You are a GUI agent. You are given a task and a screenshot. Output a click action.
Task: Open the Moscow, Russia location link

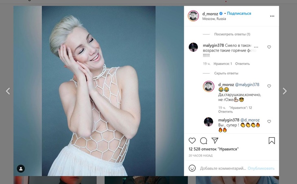coord(214,19)
